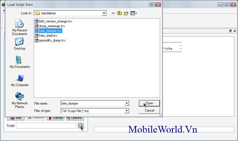Image resolution: width=238 pixels, height=141 pixels.
Task: Go back to the previous folder
Action: (113, 13)
